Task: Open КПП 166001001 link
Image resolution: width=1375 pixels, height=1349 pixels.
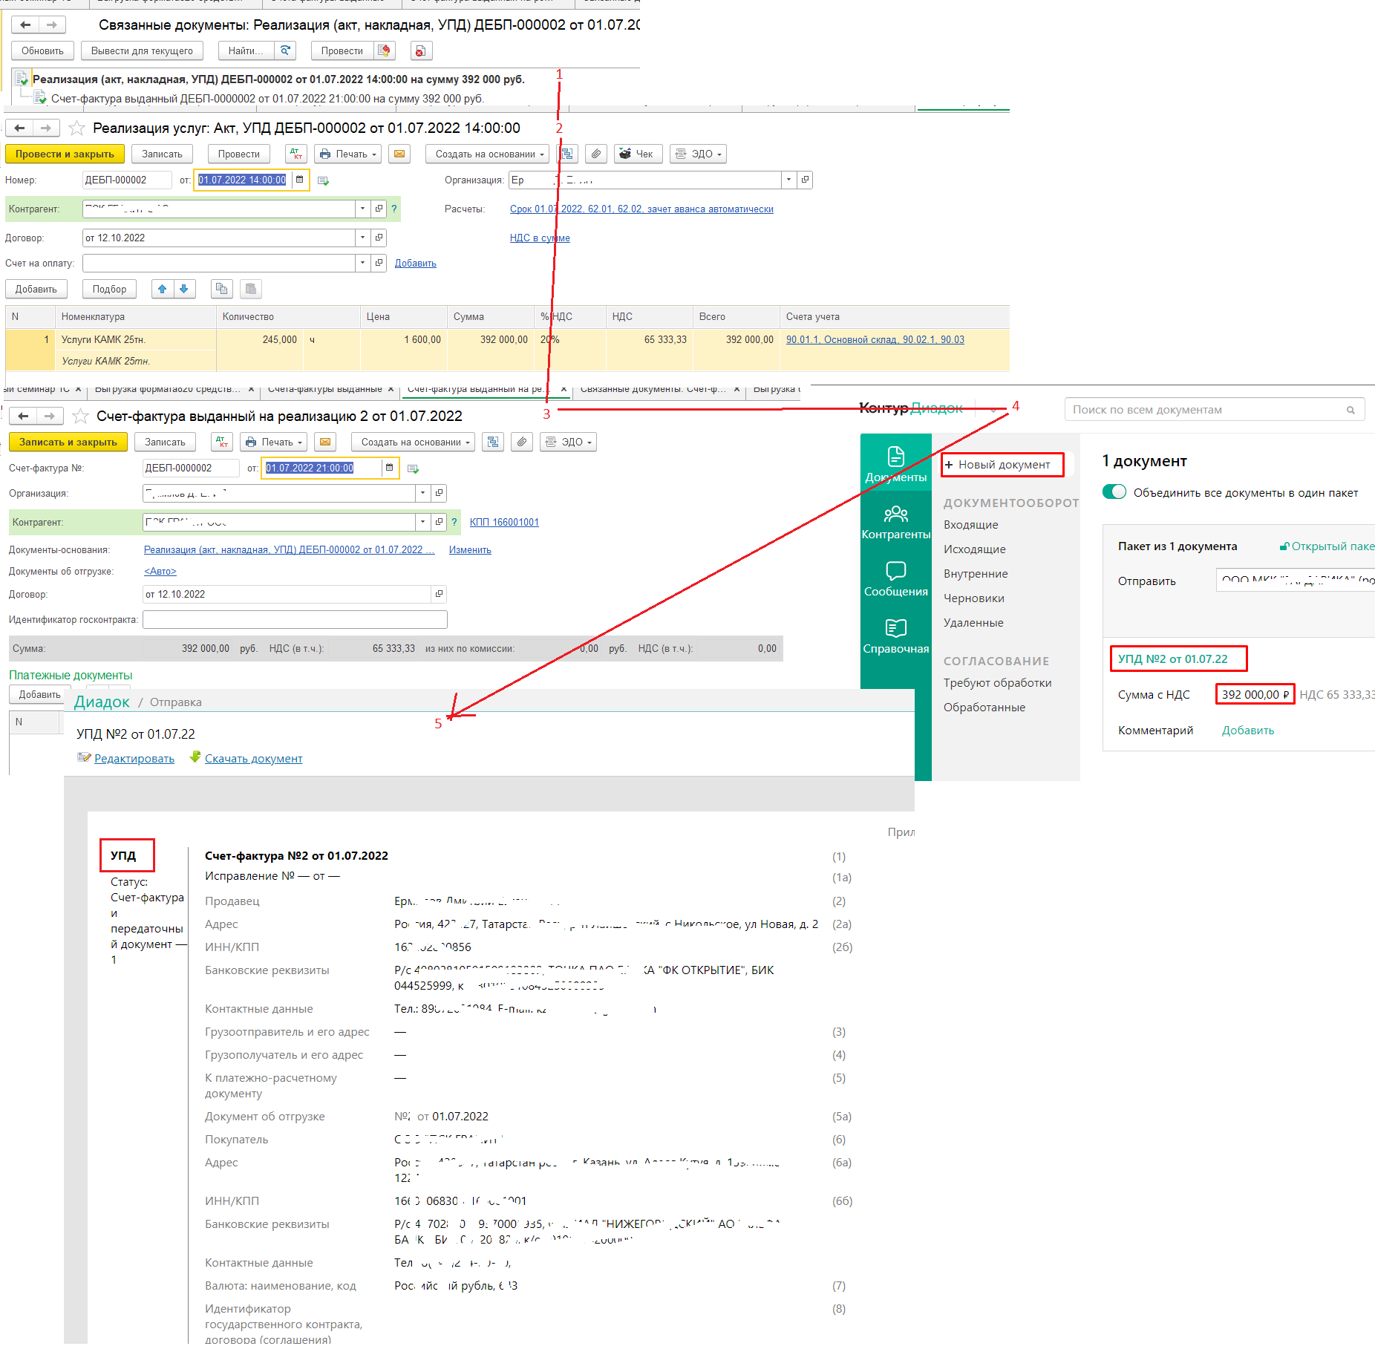Action: point(504,523)
